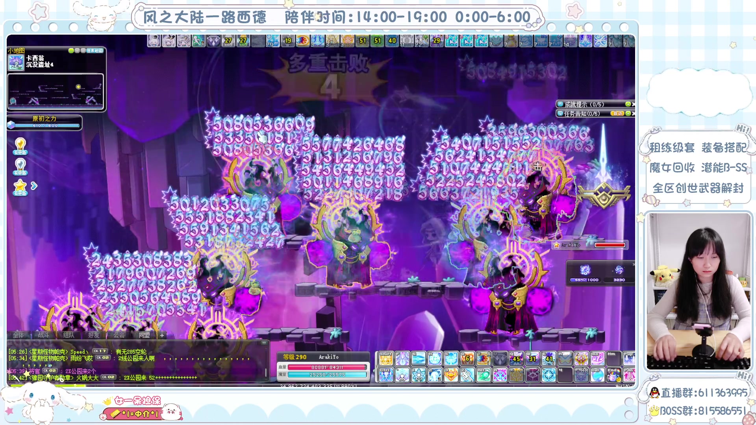
Task: Click the blue lightbulb notification icon
Action: tap(20, 166)
